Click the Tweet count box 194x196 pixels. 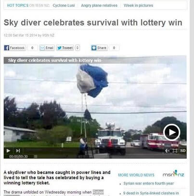click(x=78, y=48)
